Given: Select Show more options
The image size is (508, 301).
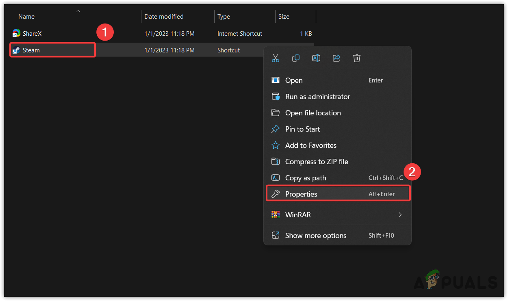Looking at the screenshot, I should click(337, 236).
